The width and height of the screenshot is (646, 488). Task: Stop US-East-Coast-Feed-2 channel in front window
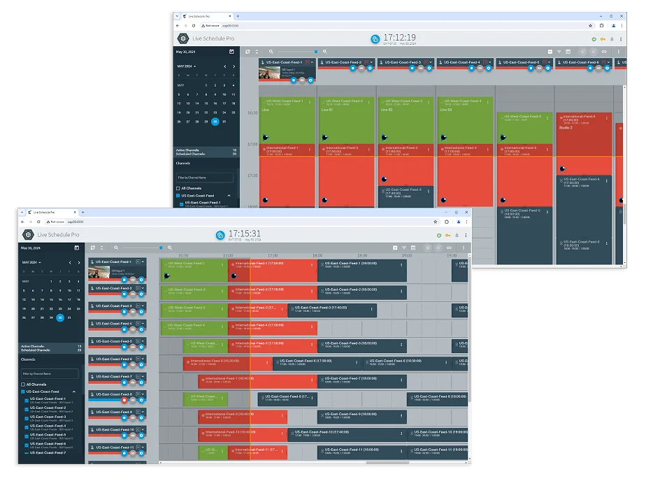(124, 294)
